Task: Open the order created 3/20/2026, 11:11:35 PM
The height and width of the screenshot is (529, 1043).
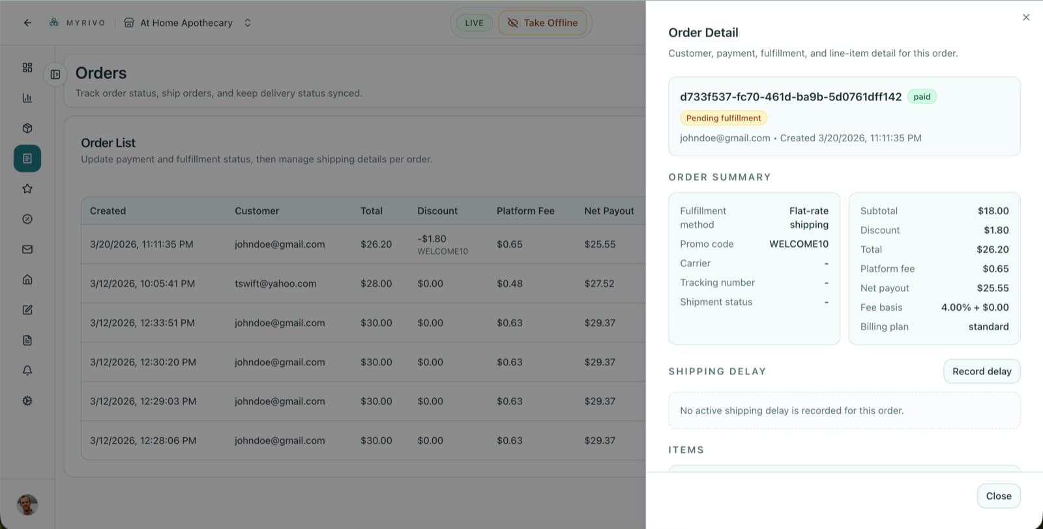Action: (x=363, y=244)
